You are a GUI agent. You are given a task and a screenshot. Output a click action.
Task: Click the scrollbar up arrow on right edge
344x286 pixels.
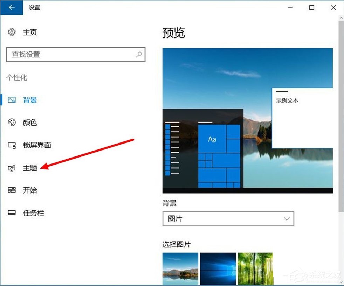tap(340, 17)
